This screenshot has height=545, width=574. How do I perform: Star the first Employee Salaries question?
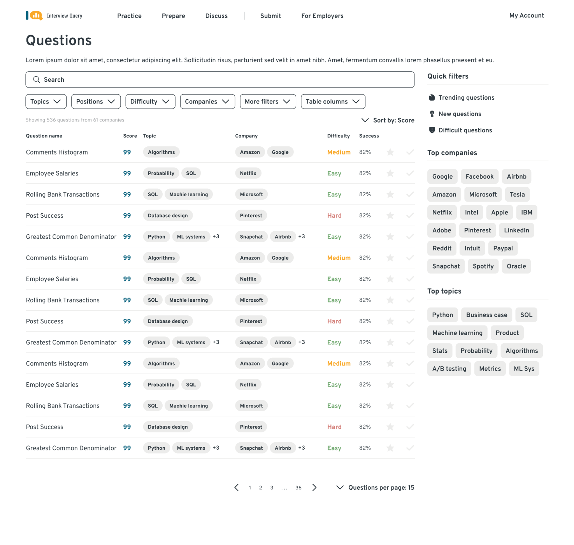(390, 173)
